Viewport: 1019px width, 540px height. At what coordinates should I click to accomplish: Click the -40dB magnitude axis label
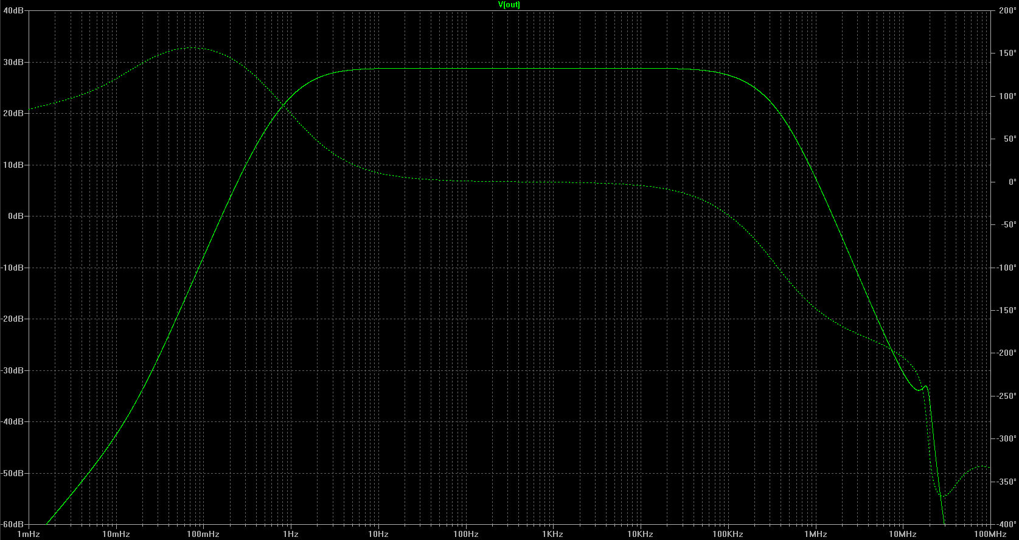coord(12,422)
